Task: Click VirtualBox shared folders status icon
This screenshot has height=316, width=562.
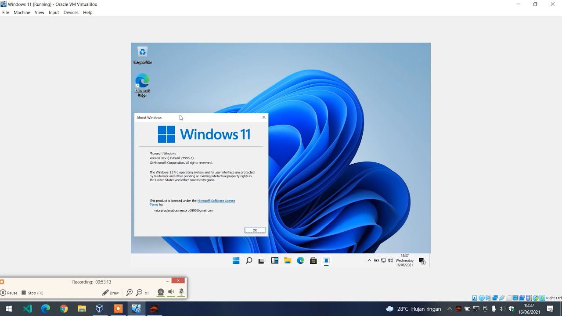Action: point(508,298)
